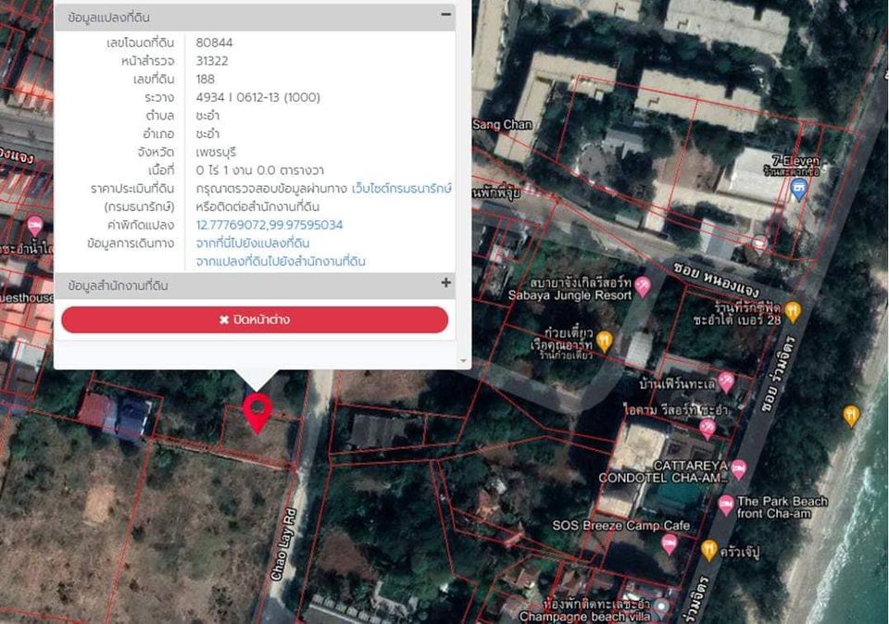Open the Sabaya Jungle Resort pink marker
The width and height of the screenshot is (889, 624).
(643, 287)
